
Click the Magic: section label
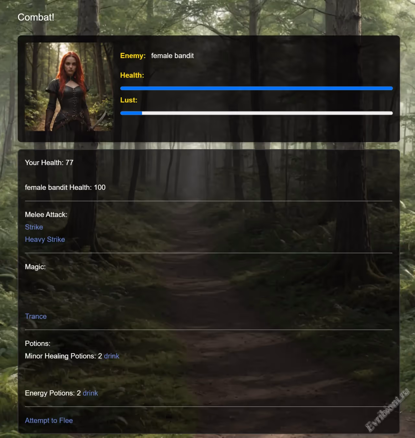(x=35, y=267)
